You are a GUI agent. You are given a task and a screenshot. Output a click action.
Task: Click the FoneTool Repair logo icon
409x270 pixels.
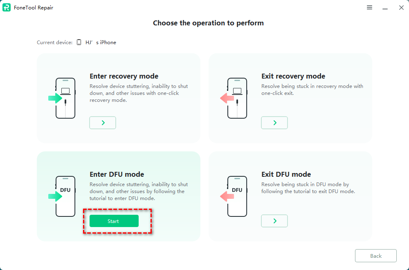click(7, 8)
